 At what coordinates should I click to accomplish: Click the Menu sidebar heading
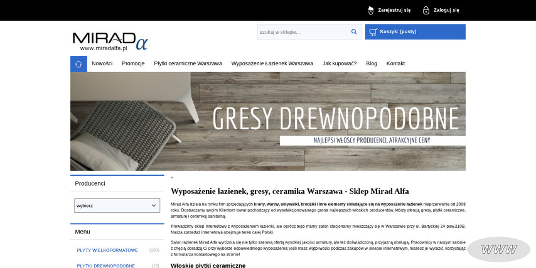point(82,232)
